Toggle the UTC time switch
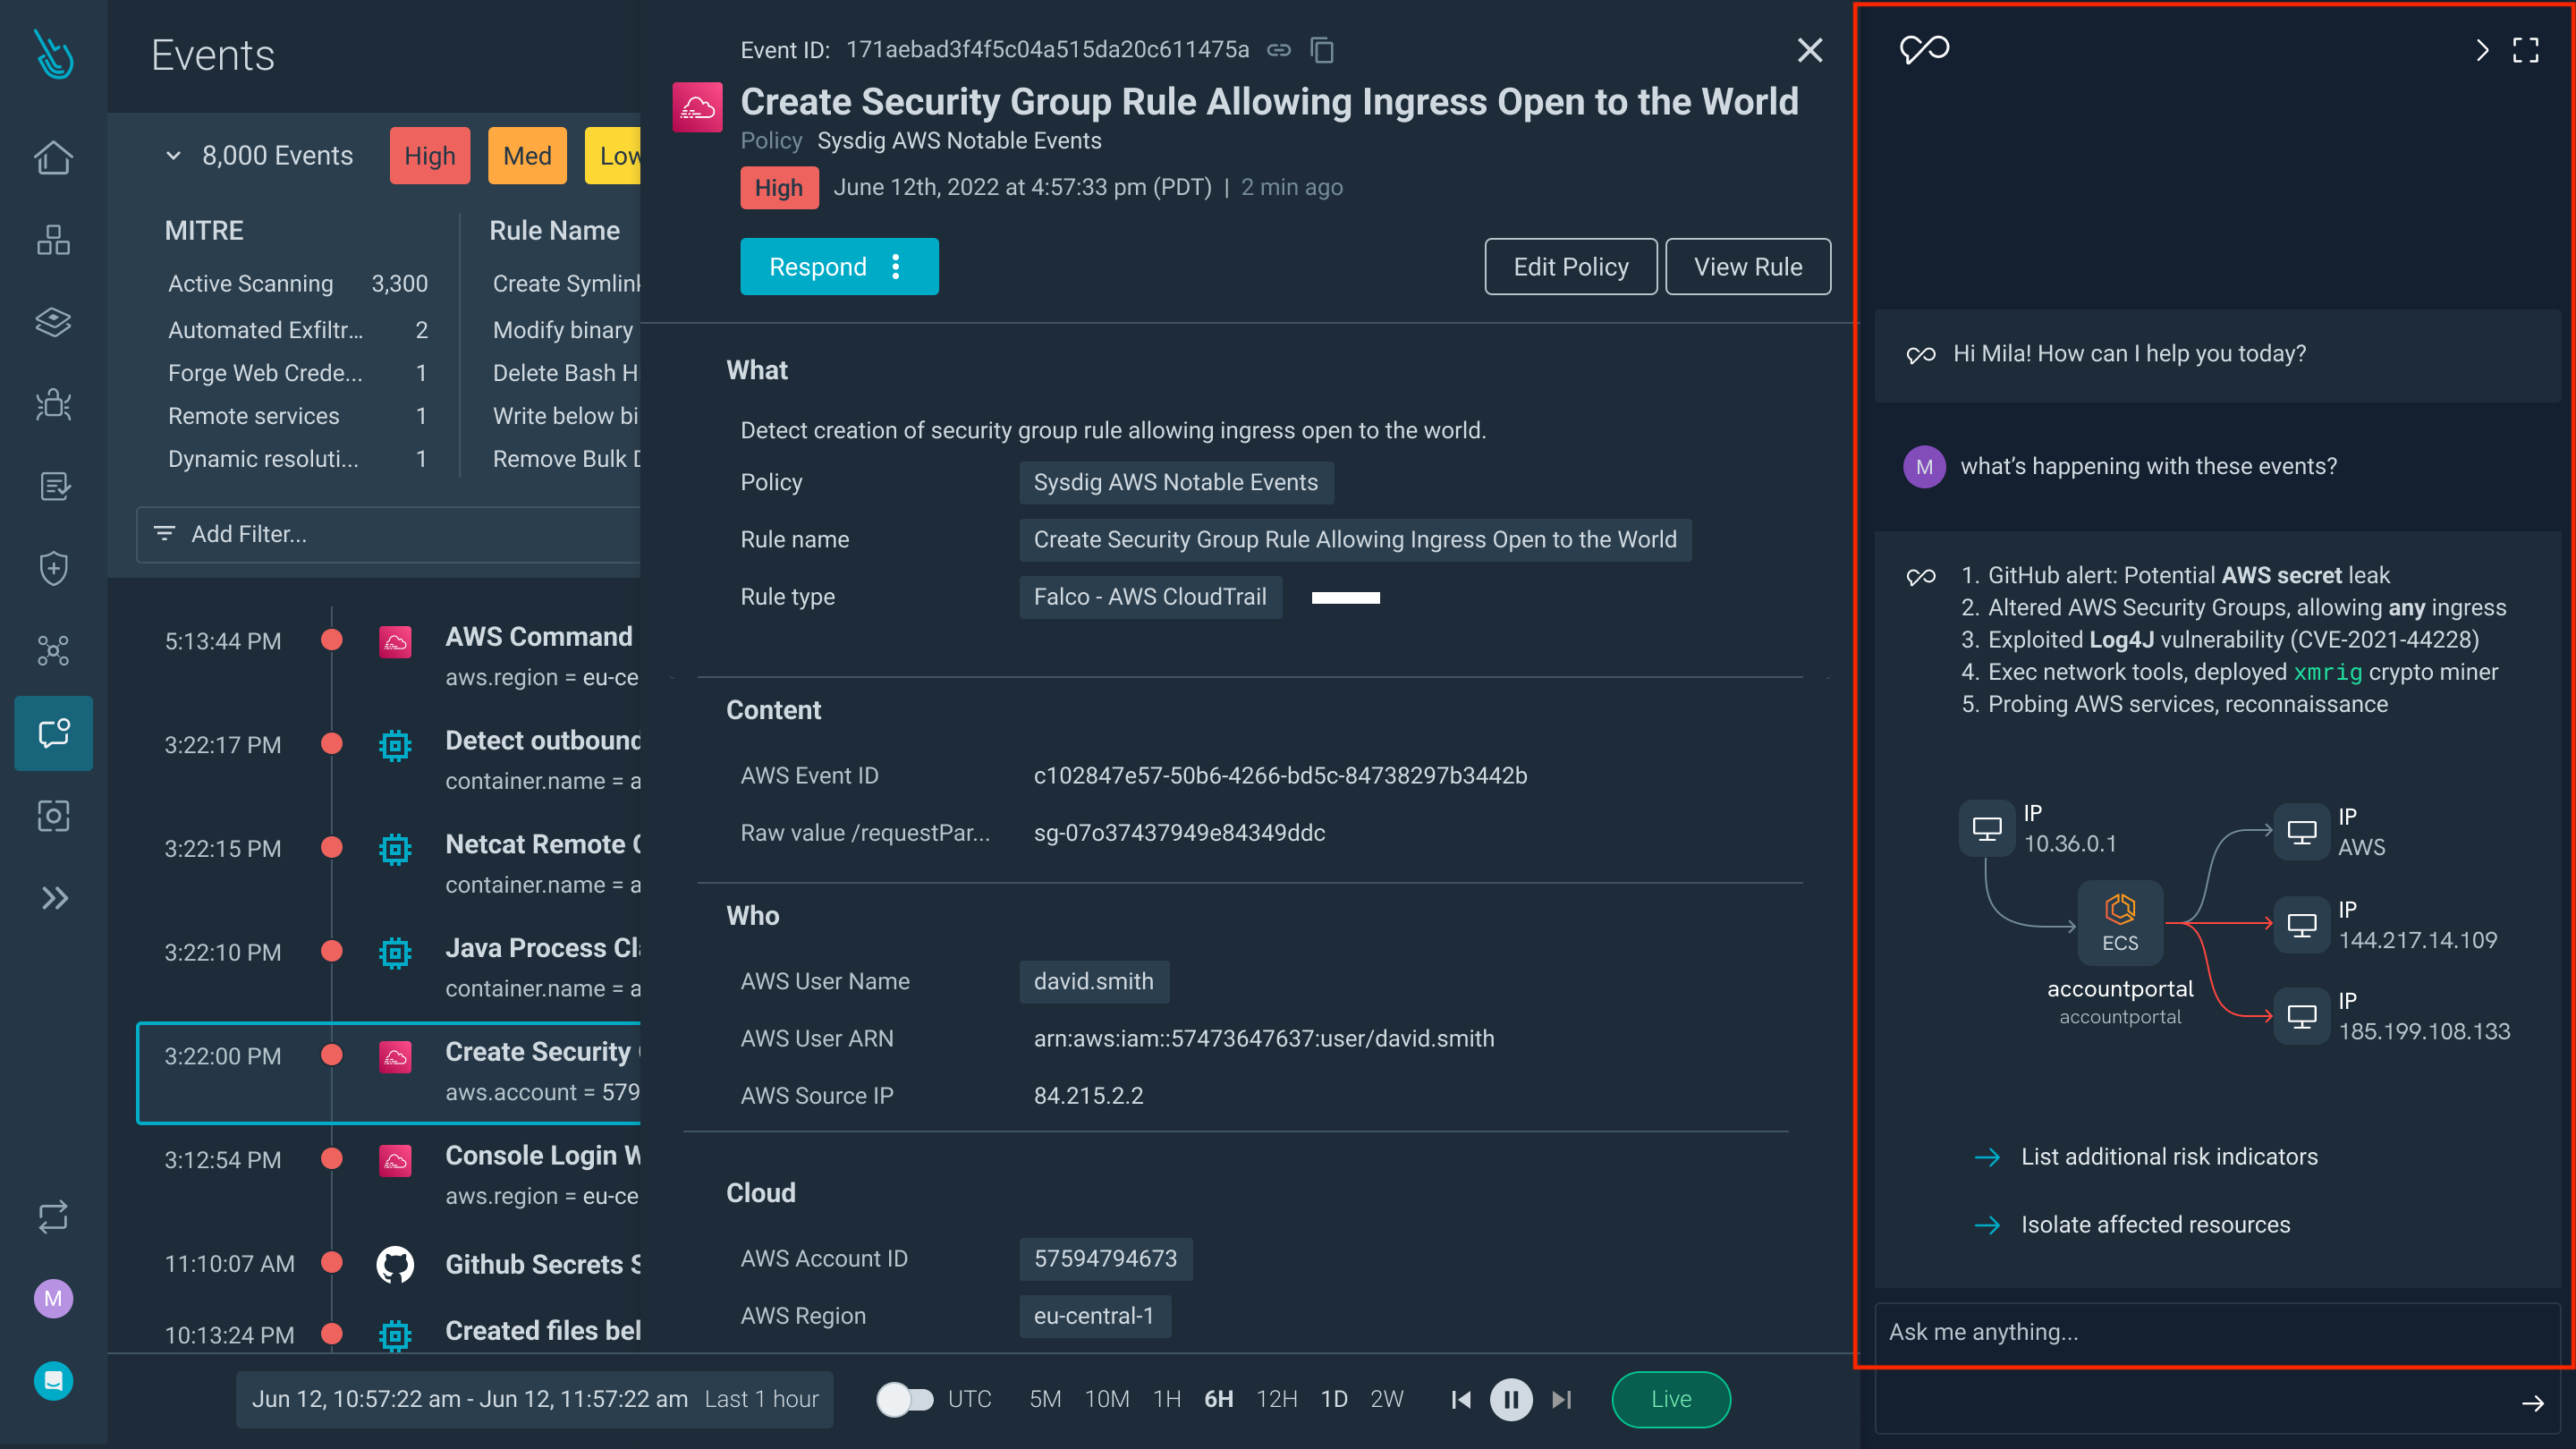Viewport: 2576px width, 1449px height. [904, 1399]
